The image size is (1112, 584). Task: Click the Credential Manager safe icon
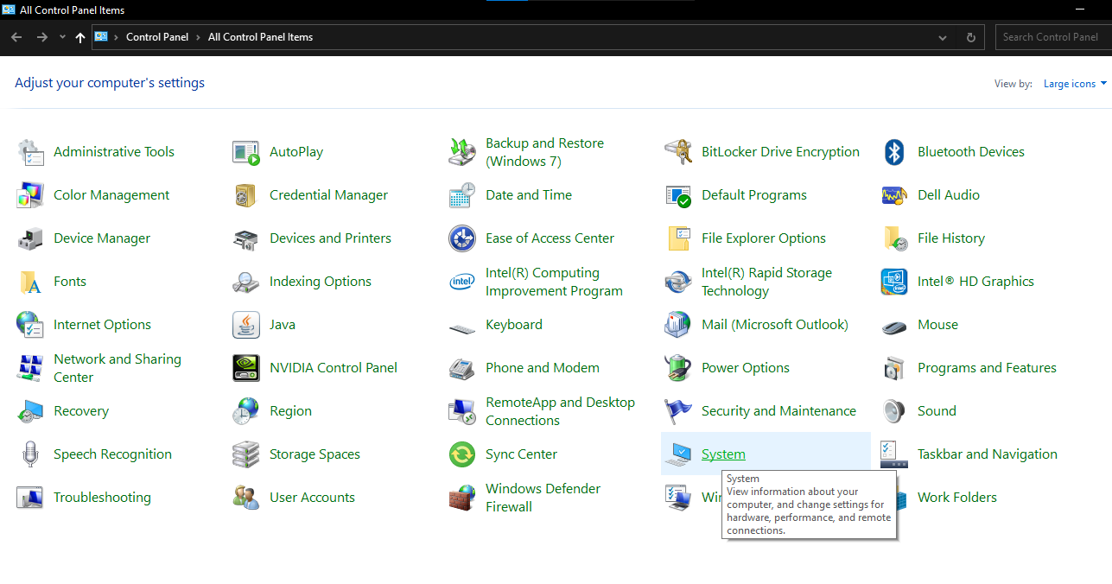(x=246, y=195)
